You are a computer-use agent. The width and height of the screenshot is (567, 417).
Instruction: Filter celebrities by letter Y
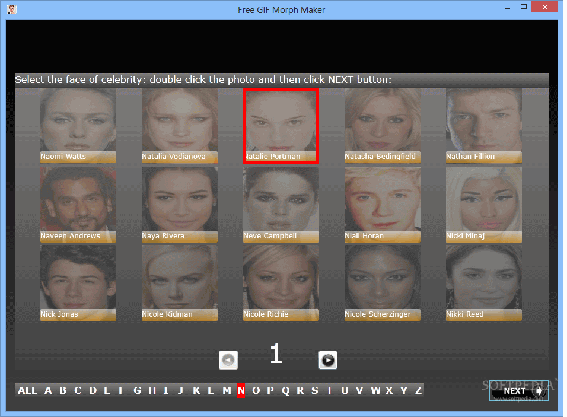(x=404, y=390)
